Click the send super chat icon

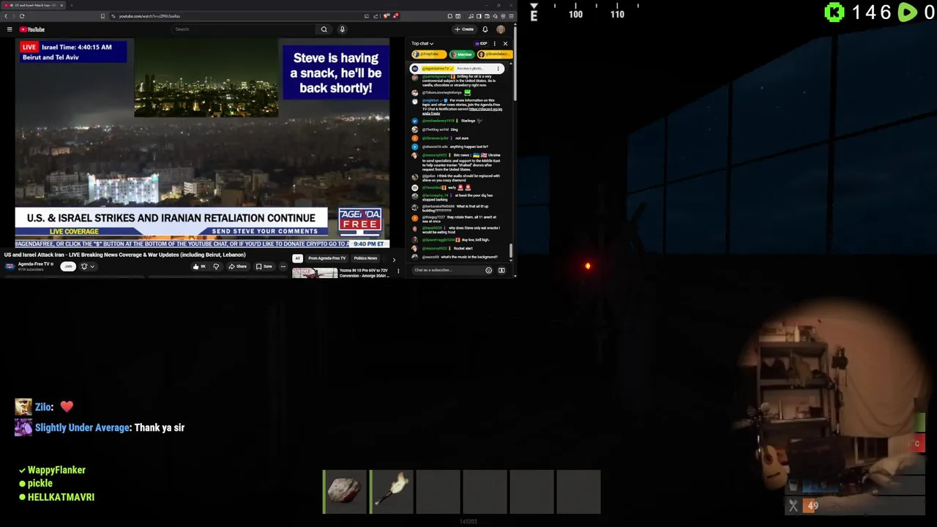pos(501,270)
